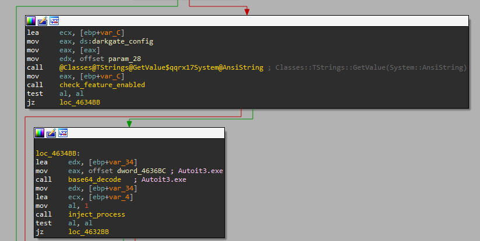
Task: Click group nodes icon on loc_4634BB block
Action: (x=62, y=133)
